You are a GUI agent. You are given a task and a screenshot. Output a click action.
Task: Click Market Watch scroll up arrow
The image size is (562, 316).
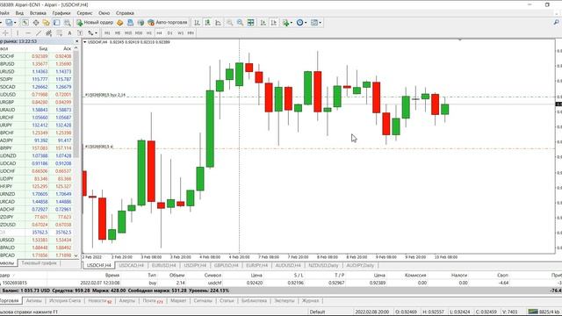point(76,48)
